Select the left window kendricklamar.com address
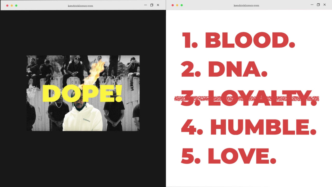The width and height of the screenshot is (332, 187). pos(80,6)
